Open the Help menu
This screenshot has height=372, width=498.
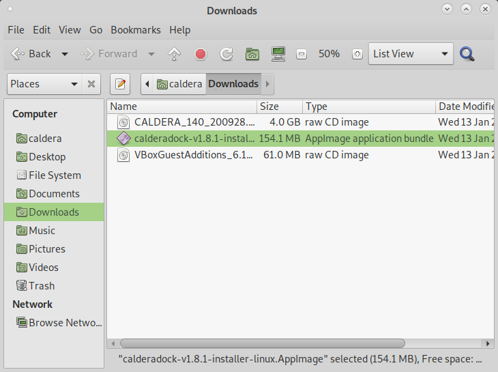[180, 30]
